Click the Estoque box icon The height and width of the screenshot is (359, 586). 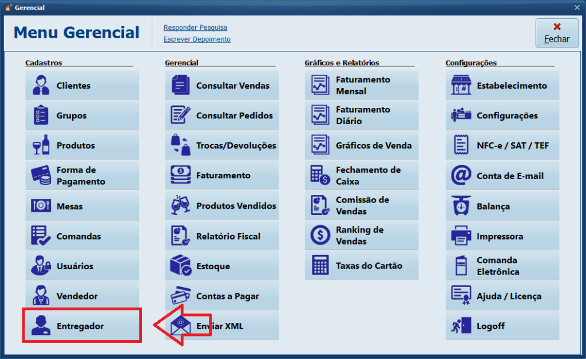coord(181,266)
